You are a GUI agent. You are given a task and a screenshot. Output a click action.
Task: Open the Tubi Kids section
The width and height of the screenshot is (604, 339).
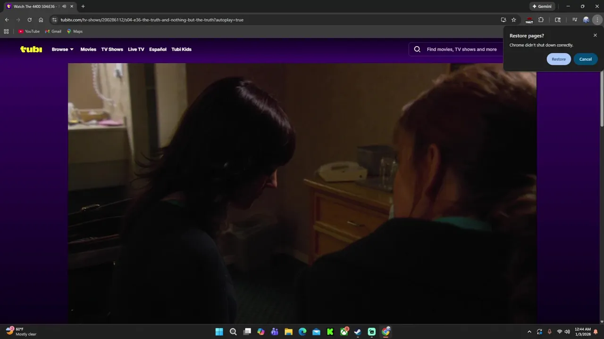(x=181, y=49)
